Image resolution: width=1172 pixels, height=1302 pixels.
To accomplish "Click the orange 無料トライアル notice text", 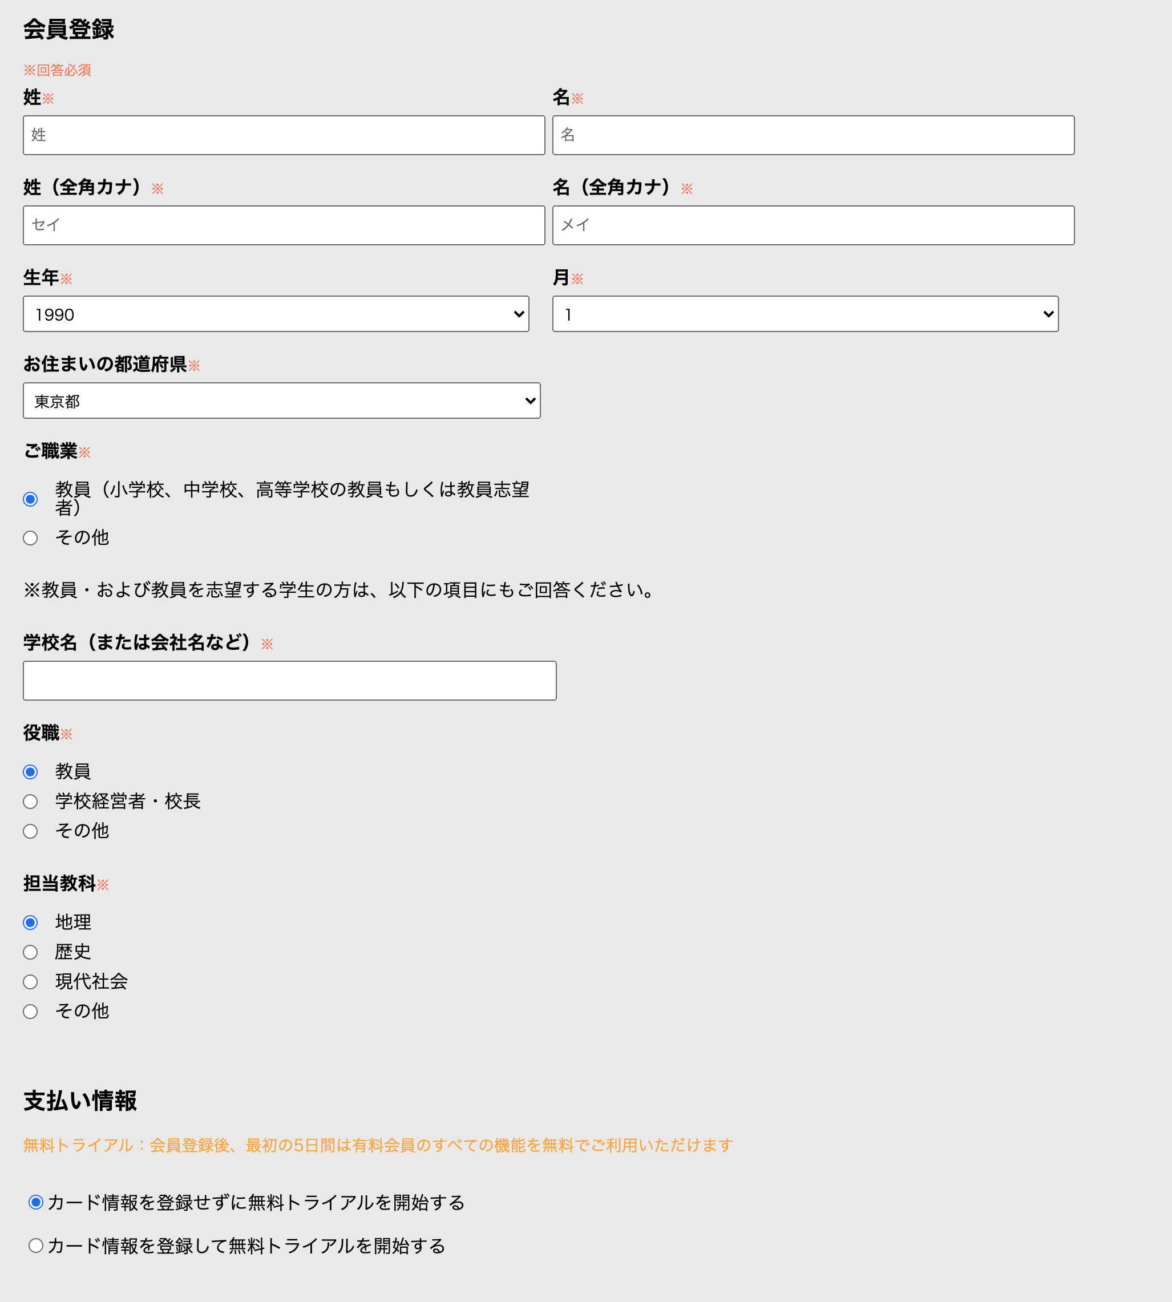I will 378,1146.
